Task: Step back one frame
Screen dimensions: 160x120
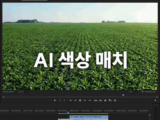Action: point(75,100)
